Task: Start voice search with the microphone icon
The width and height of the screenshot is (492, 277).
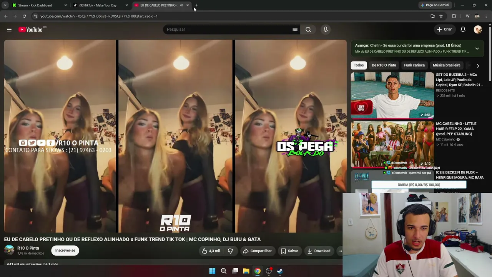Action: (326, 30)
